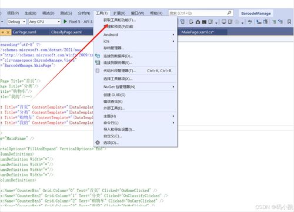Toggle the pin icon on the active tab

tap(3, 32)
